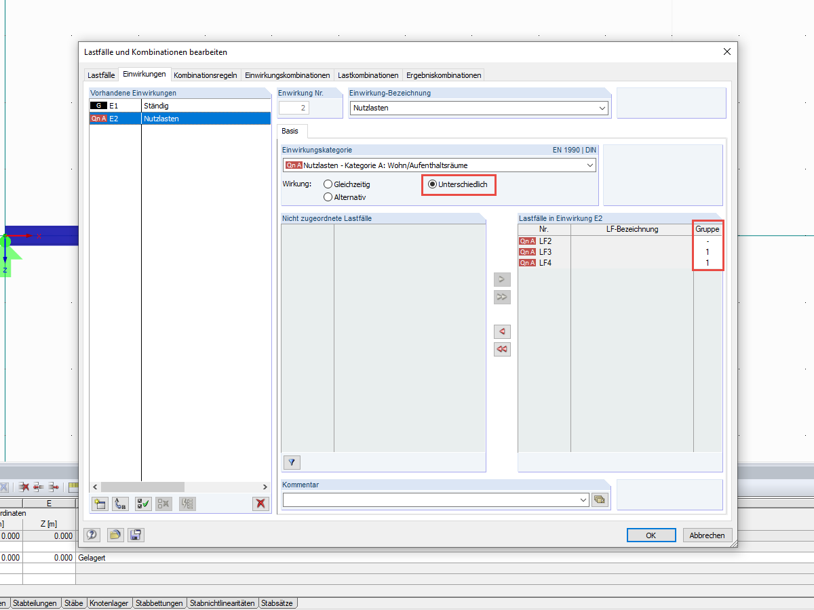
Task: Click column E header in background table
Action: click(49, 504)
